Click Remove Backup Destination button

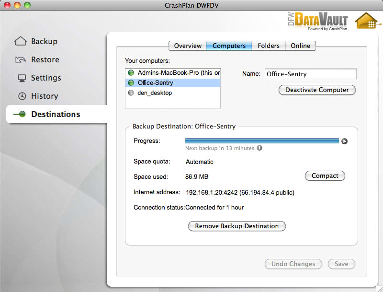(237, 226)
